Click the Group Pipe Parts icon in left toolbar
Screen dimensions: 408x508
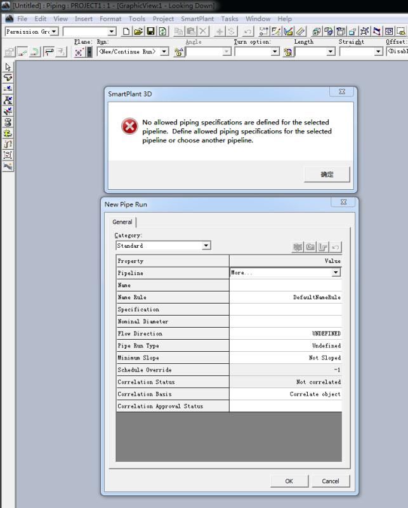[x=8, y=155]
